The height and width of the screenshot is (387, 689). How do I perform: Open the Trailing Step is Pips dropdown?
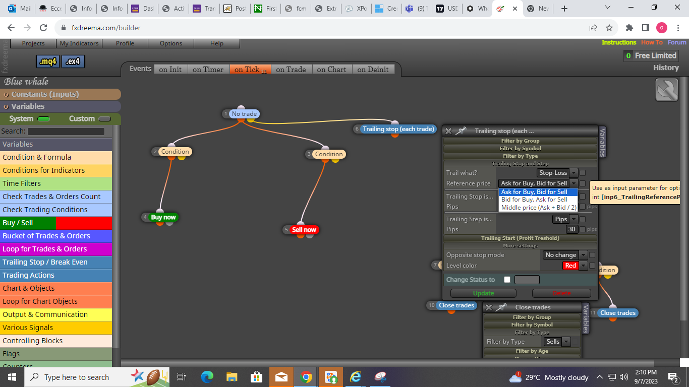coord(565,219)
